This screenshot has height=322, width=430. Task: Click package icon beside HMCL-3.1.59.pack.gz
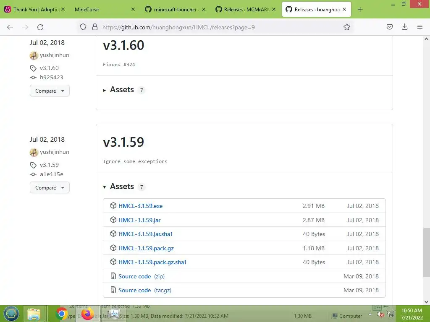point(113,248)
